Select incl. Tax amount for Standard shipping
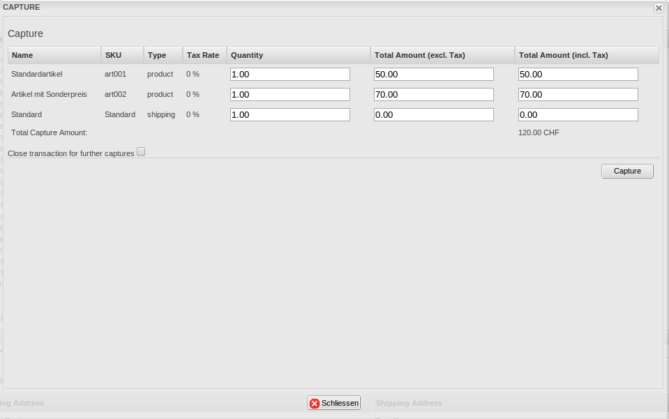 tap(578, 115)
